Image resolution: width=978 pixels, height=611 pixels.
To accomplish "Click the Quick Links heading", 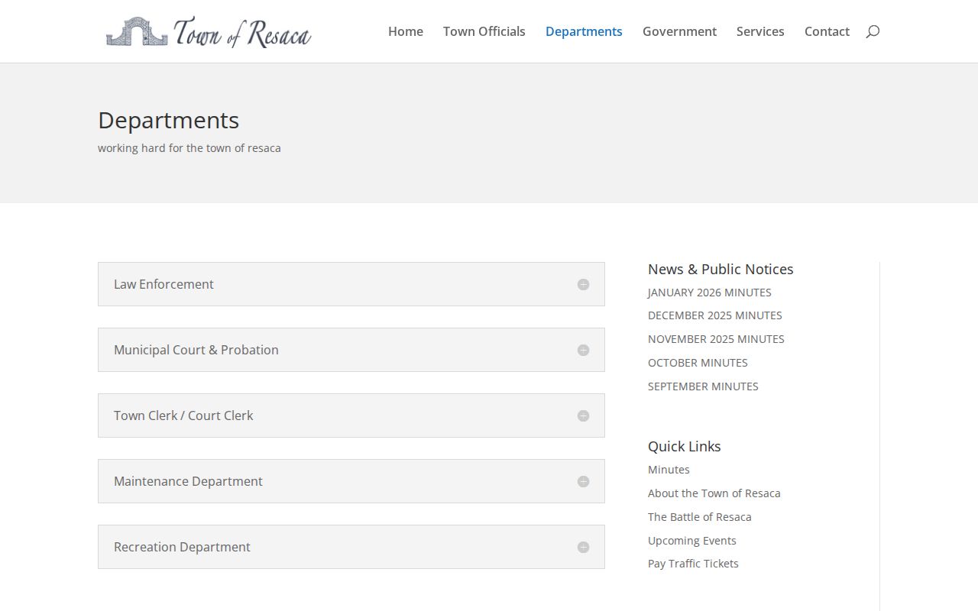I will click(685, 446).
